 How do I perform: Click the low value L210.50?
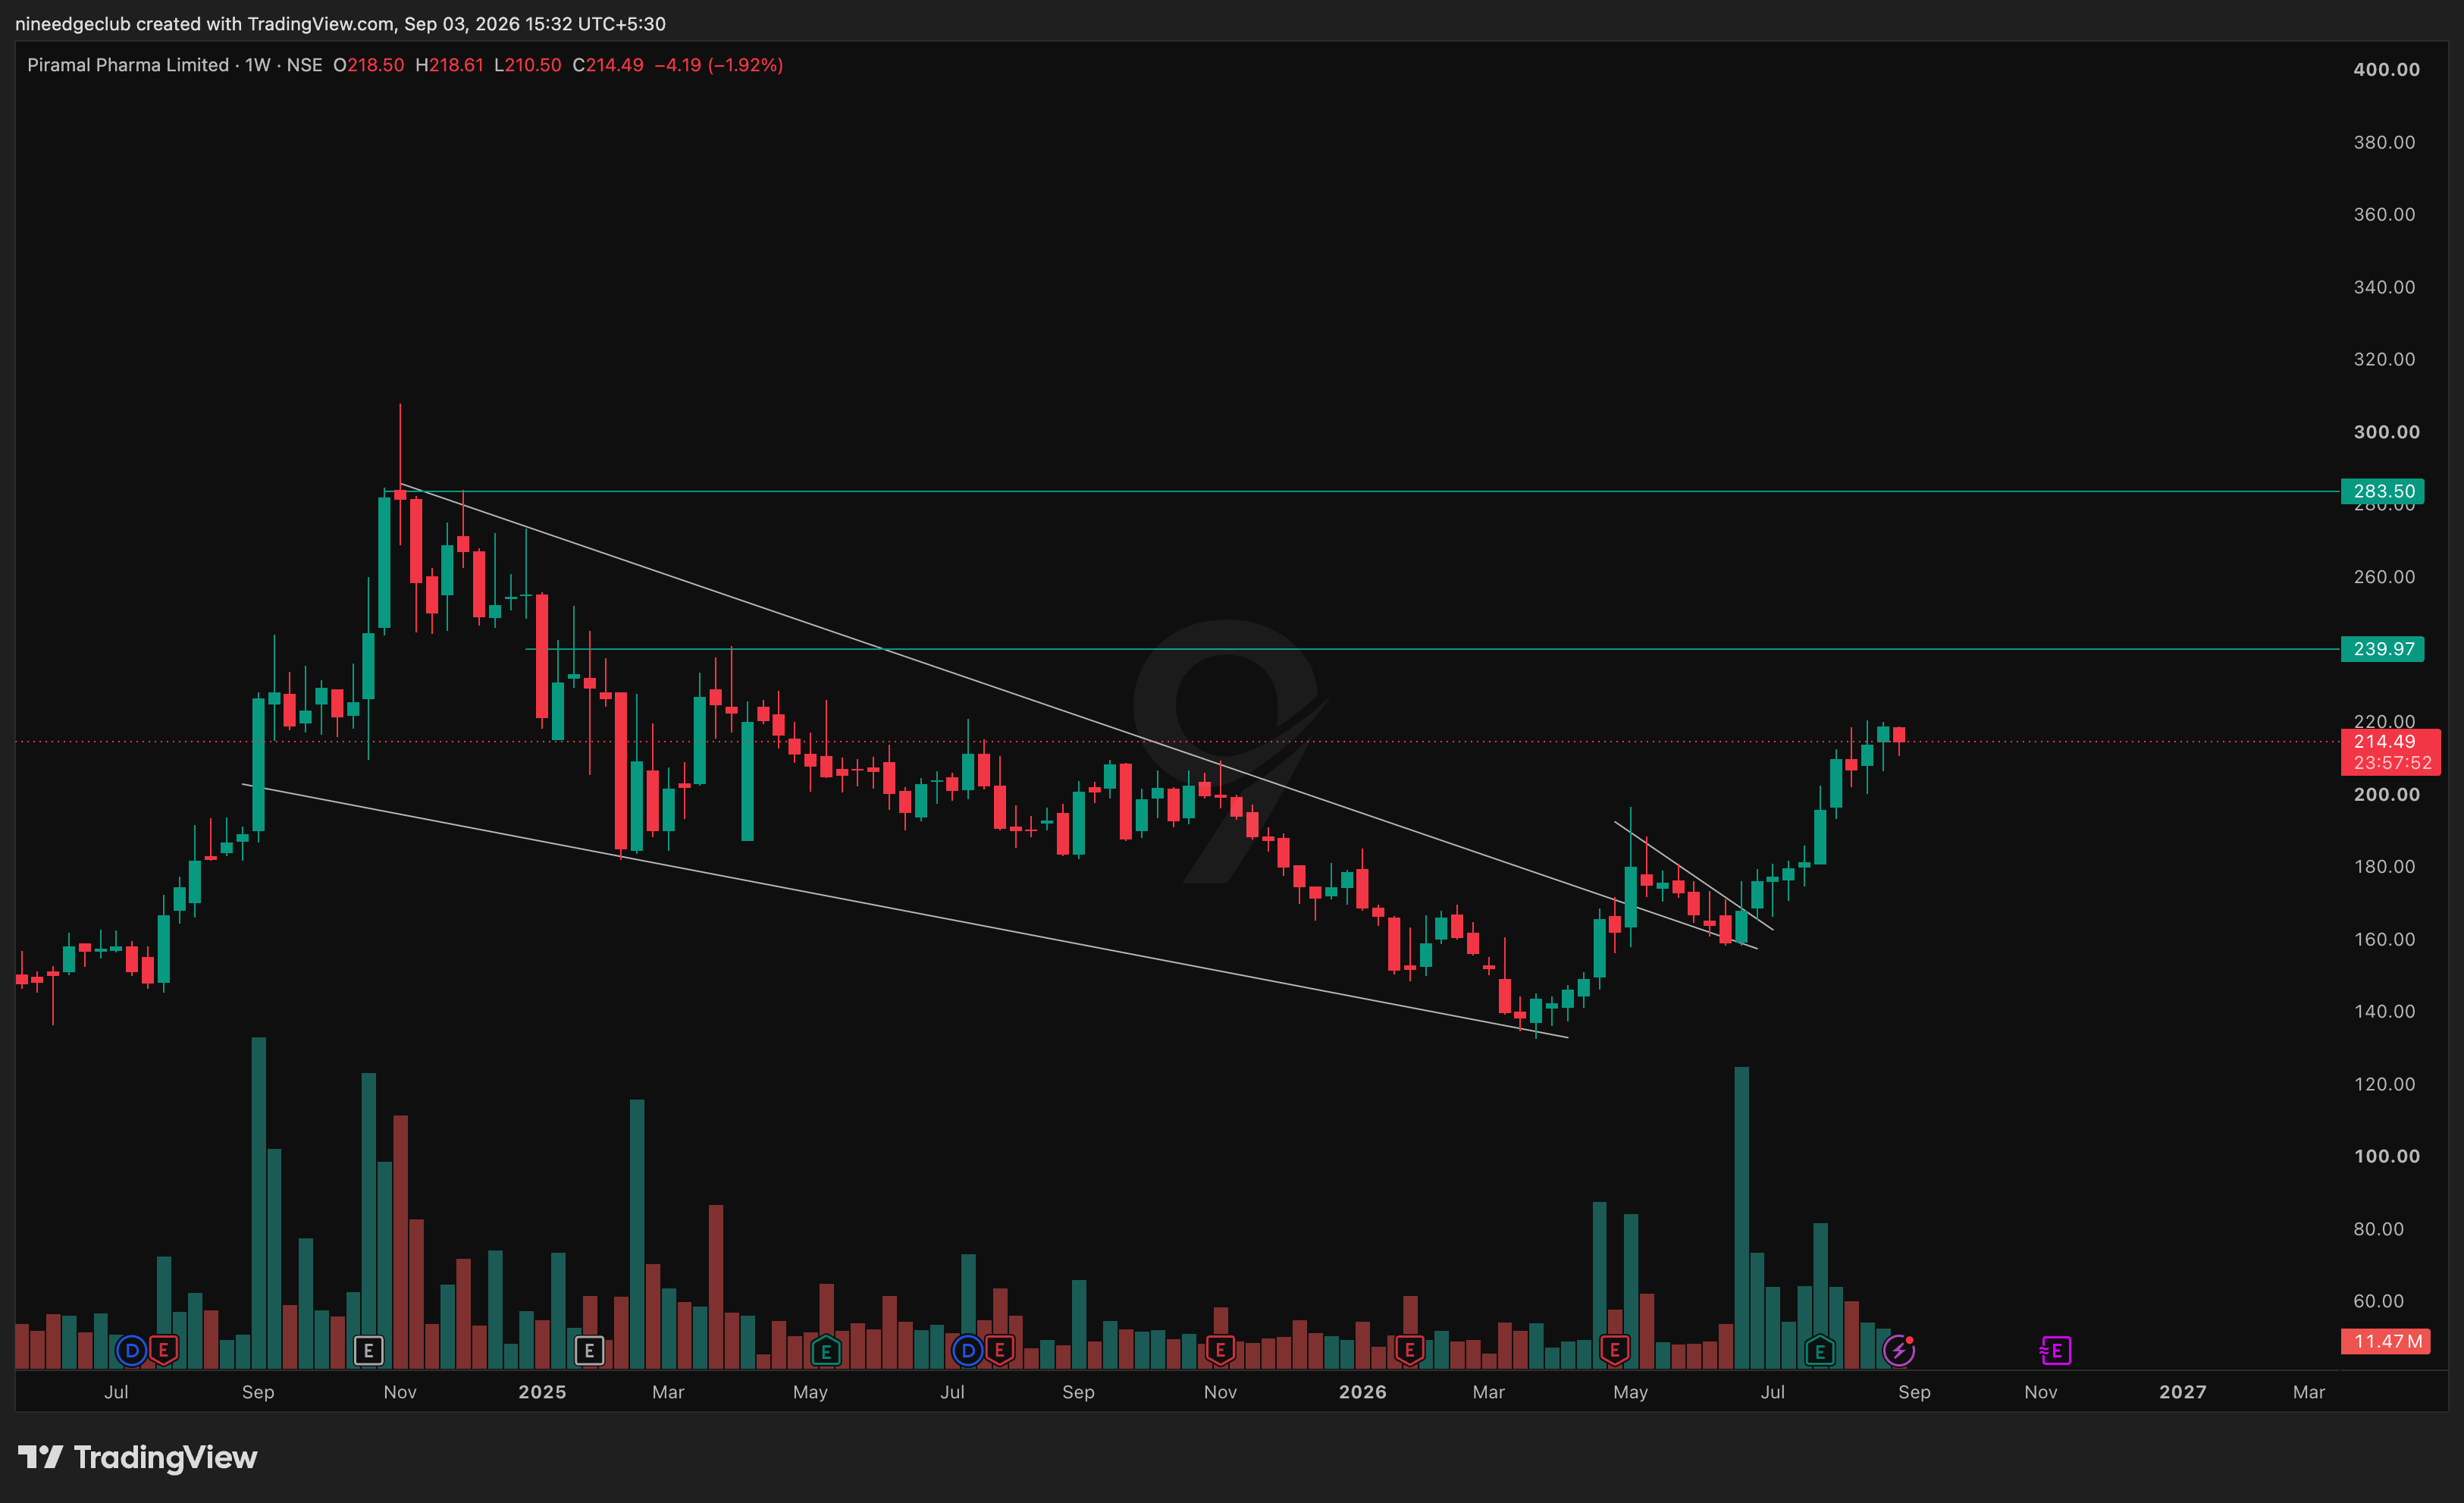coord(528,65)
